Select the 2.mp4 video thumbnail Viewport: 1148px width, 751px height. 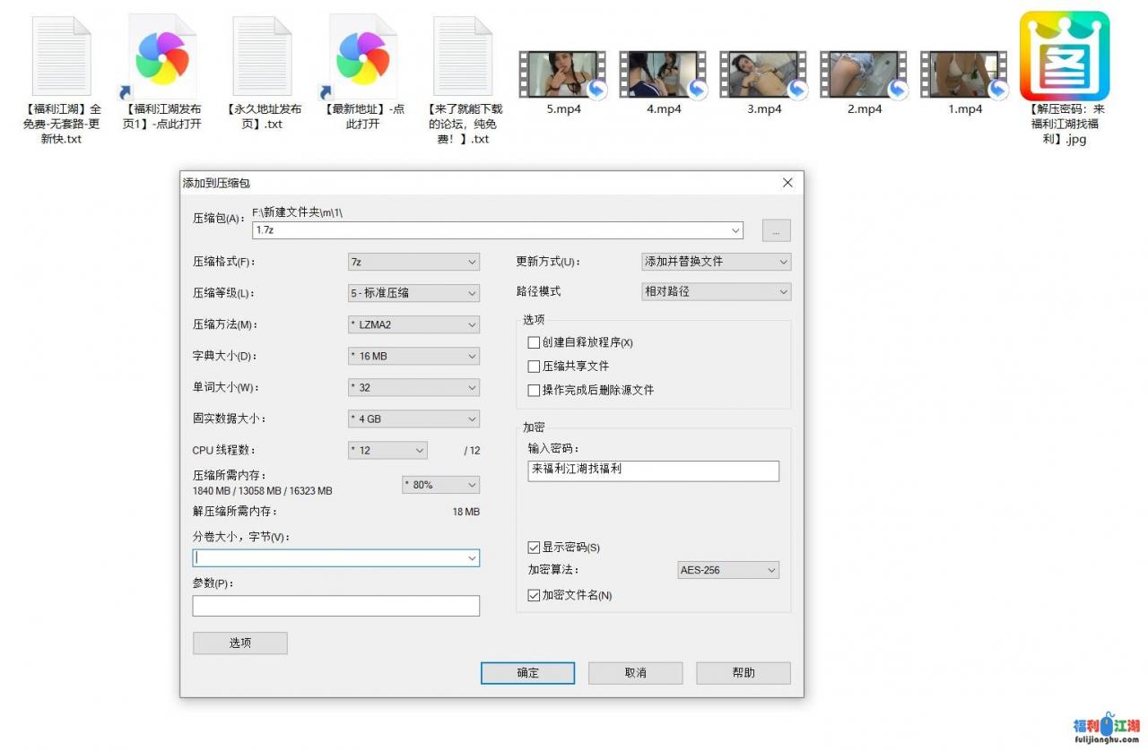pos(865,74)
